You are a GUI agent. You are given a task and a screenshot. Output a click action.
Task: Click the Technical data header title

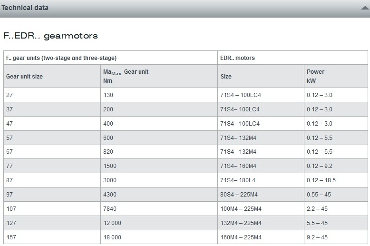point(25,8)
